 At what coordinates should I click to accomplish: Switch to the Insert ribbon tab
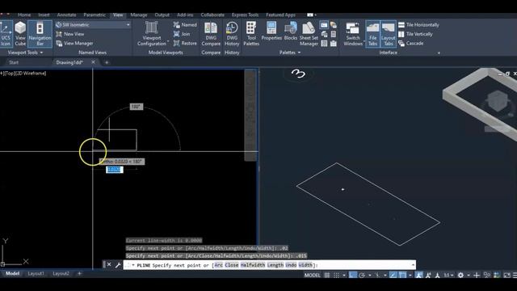44,15
